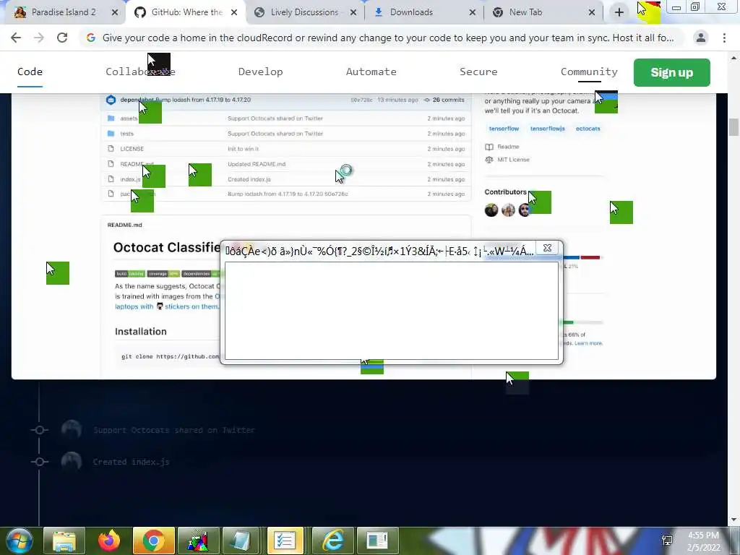Screen dimensions: 740x555
Task: Click the Created index.js timeline entry
Action: pos(131,462)
